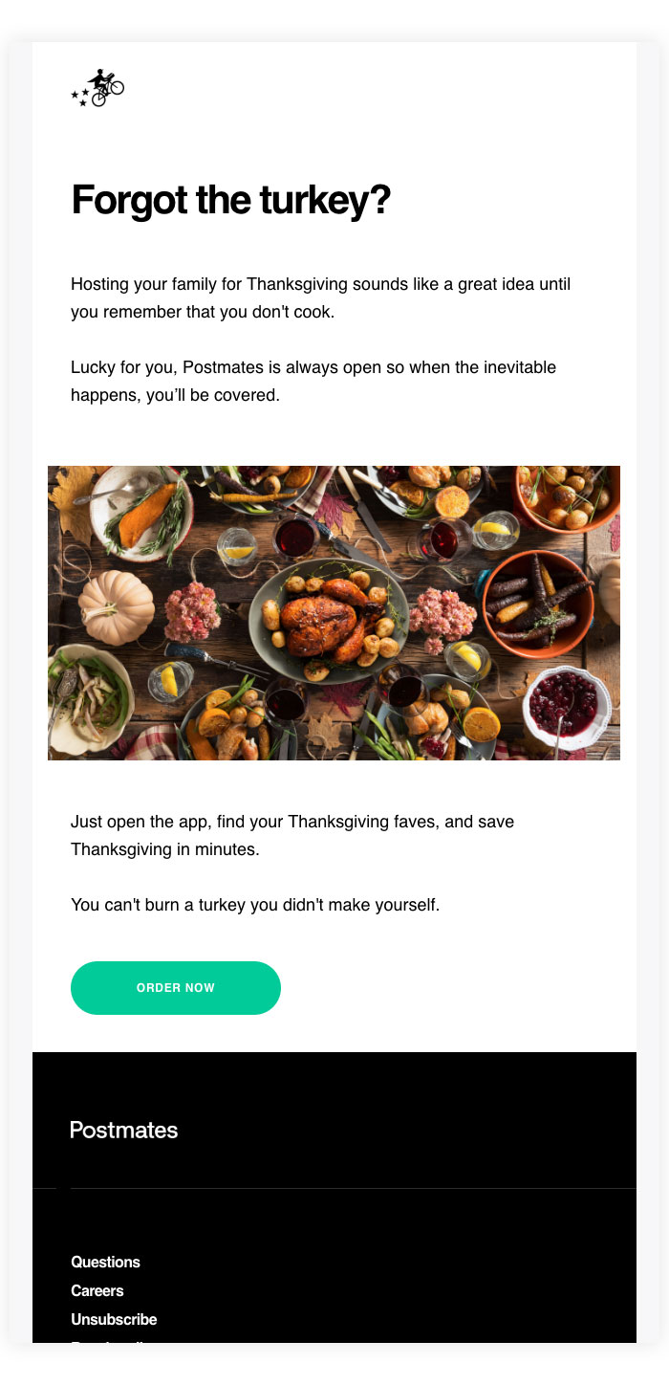The image size is (669, 1385).
Task: Select the Postmates wordmark in the footer
Action: 123,1130
